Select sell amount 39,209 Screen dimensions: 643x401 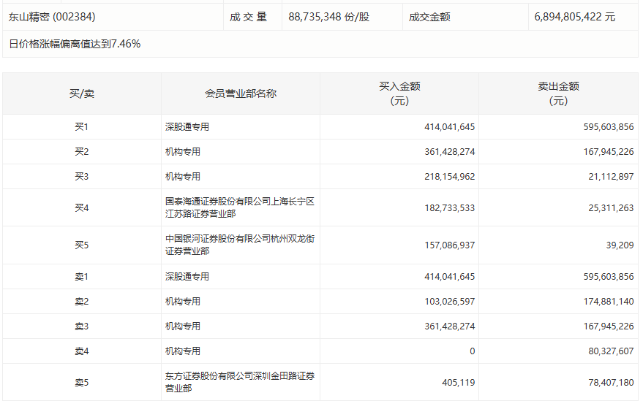click(x=620, y=245)
